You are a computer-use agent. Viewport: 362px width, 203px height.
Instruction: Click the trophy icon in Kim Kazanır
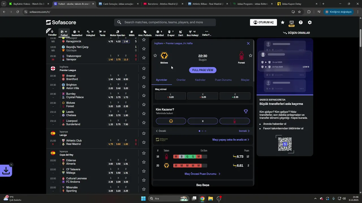coord(246,111)
